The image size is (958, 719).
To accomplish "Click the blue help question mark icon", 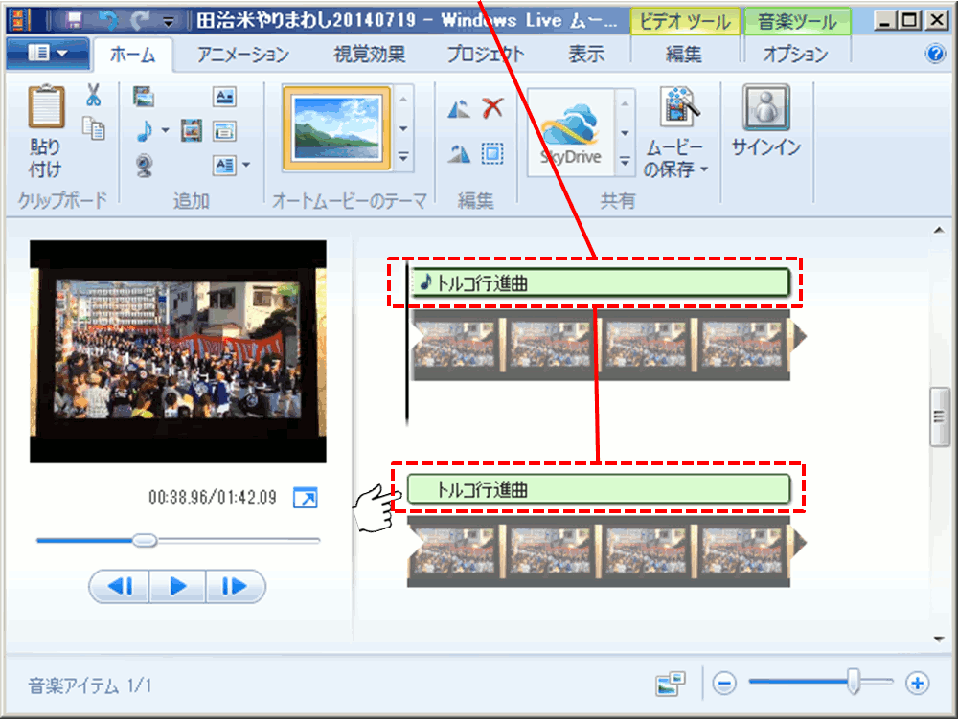I will tap(935, 55).
